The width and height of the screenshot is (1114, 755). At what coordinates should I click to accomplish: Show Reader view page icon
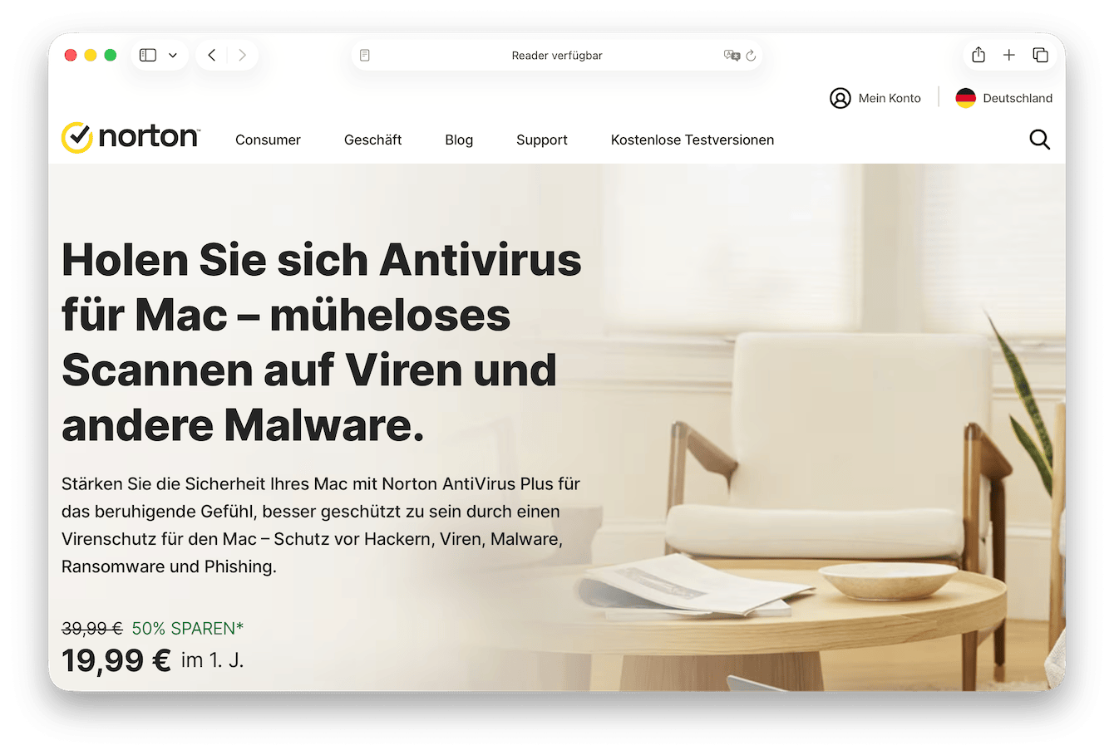pyautogui.click(x=364, y=56)
